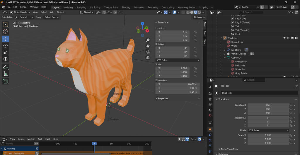The width and height of the screenshot is (300, 155).
Task: Activate the 3D Cursor tool
Action: pyautogui.click(x=6, y=31)
